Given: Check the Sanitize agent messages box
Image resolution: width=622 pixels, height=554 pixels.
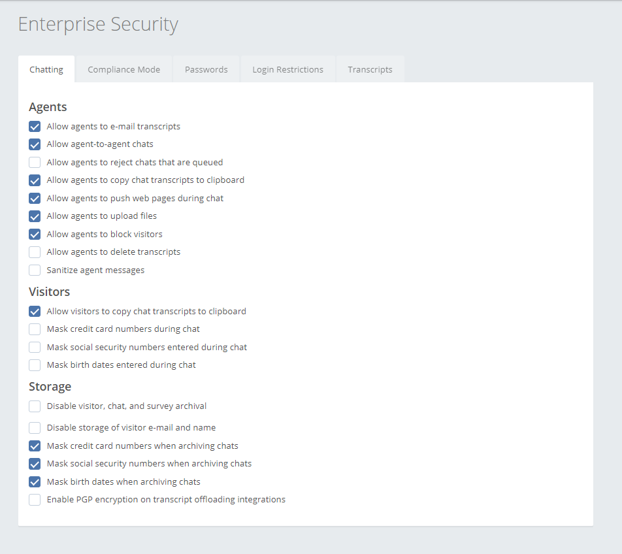Looking at the screenshot, I should (x=35, y=270).
